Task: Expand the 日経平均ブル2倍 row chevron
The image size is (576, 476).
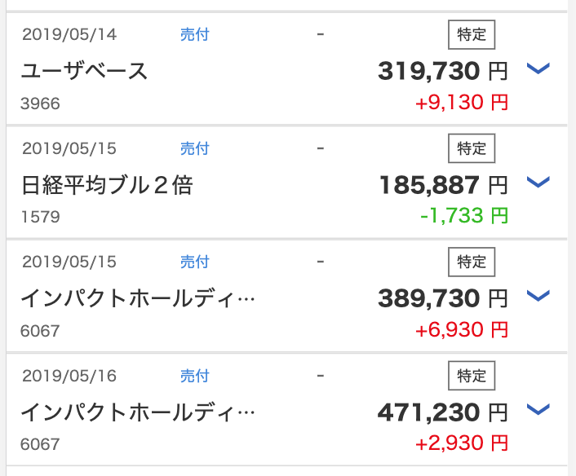Action: (538, 182)
